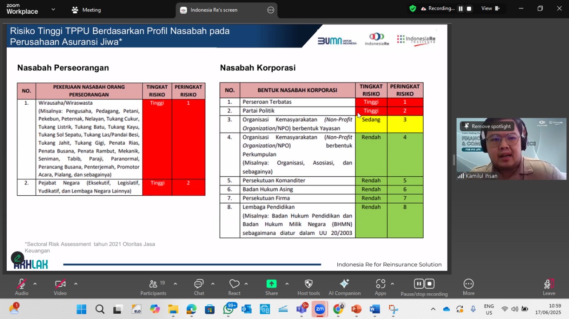Unmute the Audio microphone
569x319 pixels.
[21, 284]
